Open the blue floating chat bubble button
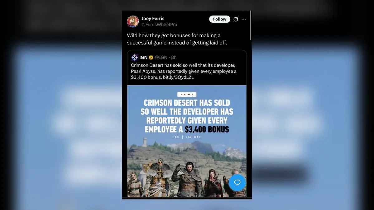The height and width of the screenshot is (210, 374). tap(237, 183)
